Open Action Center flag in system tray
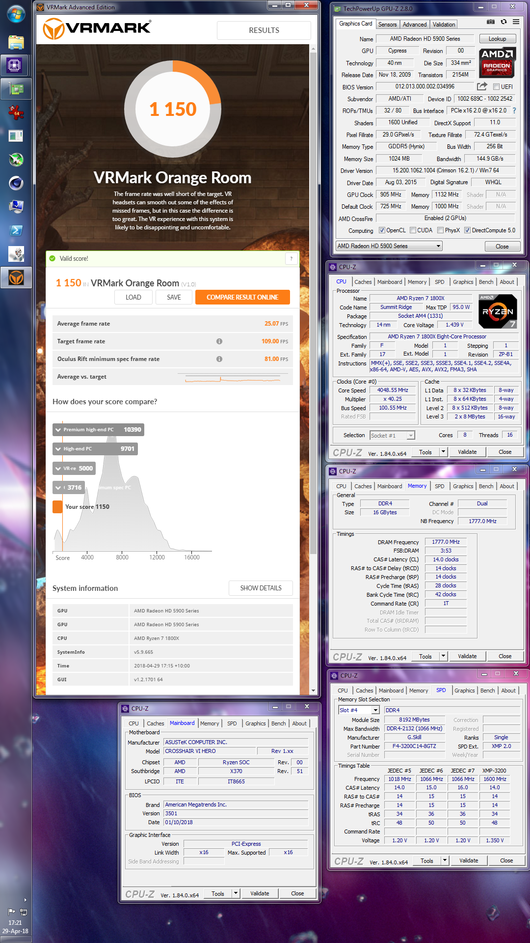 (12, 912)
